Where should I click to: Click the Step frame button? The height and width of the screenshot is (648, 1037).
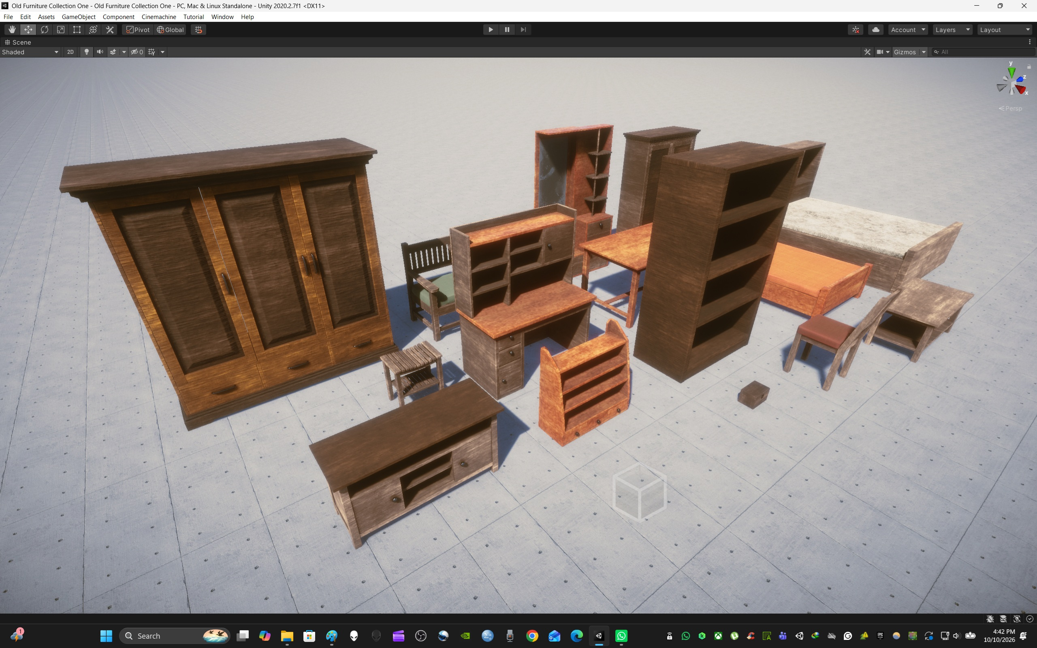[x=523, y=30]
